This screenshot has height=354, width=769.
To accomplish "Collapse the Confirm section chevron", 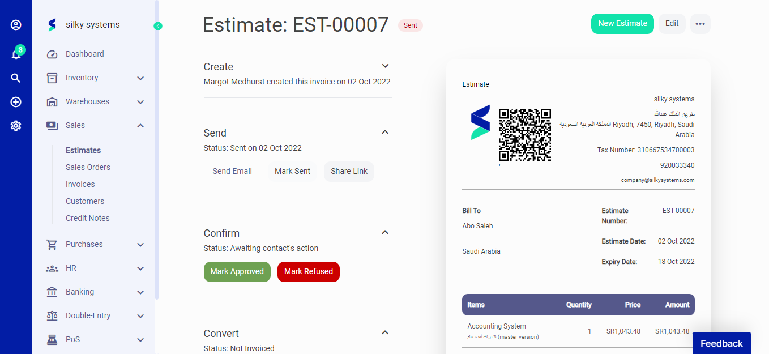I will [x=385, y=232].
